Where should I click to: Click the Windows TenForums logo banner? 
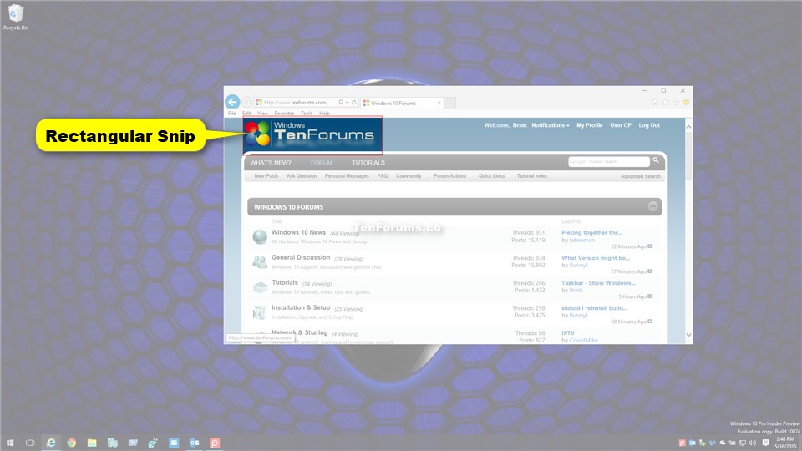click(312, 135)
